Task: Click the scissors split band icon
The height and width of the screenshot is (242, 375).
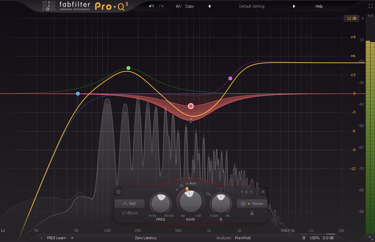Action: pos(252,213)
